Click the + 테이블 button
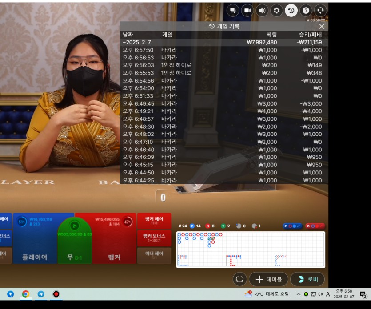Image resolution: width=371 pixels, height=309 pixels. click(268, 279)
